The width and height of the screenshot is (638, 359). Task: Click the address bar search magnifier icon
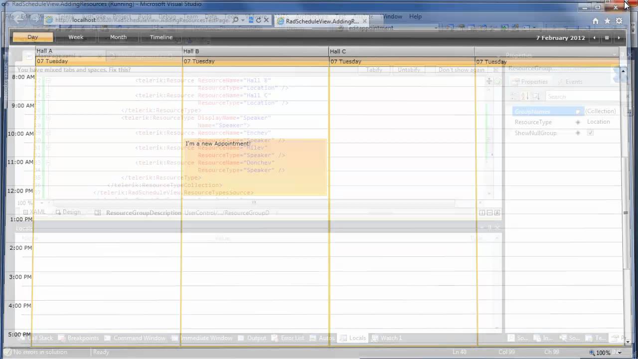click(x=236, y=20)
